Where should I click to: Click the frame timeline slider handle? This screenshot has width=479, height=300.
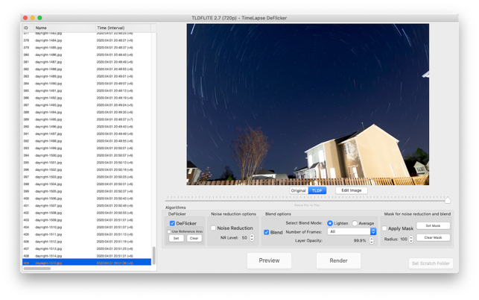(x=448, y=200)
